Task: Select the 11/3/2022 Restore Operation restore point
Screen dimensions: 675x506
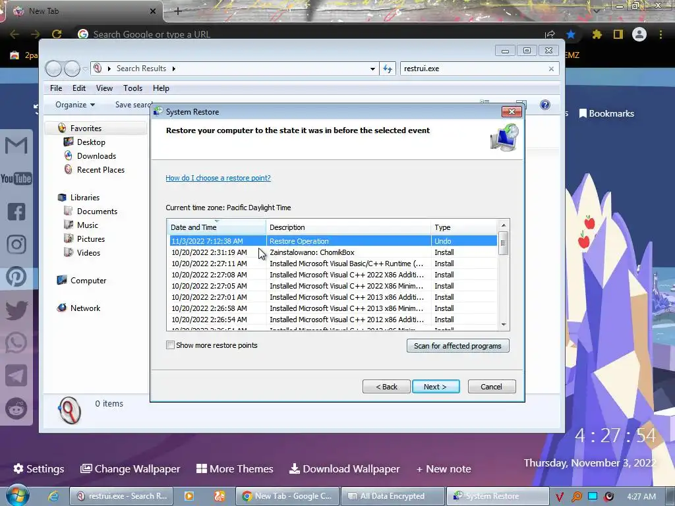Action: coord(333,241)
